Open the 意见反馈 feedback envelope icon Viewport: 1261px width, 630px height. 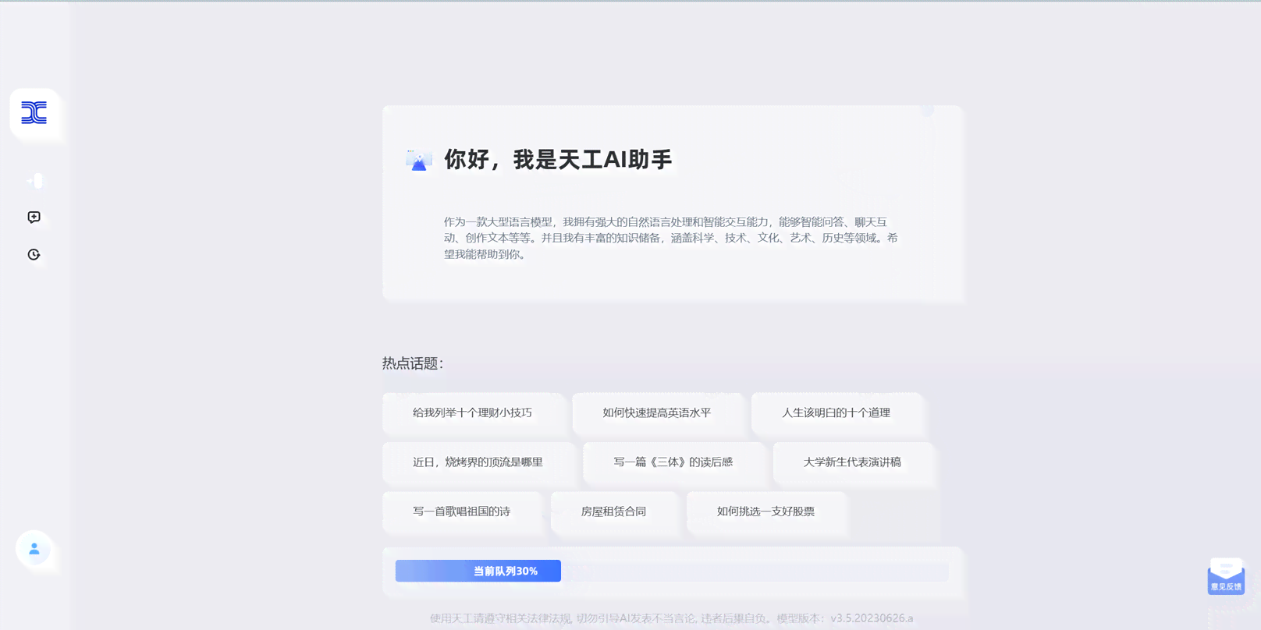(x=1226, y=577)
